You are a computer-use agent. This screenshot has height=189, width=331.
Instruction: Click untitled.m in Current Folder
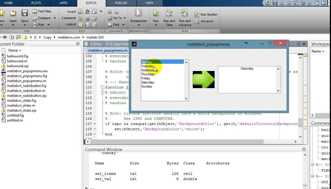[15, 120]
